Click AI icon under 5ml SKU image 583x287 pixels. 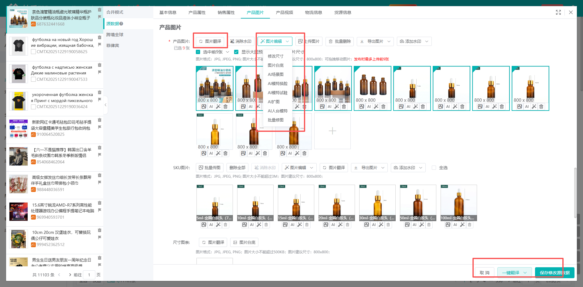(x=211, y=225)
